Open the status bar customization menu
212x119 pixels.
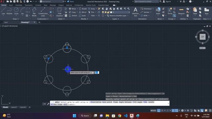click(210, 110)
